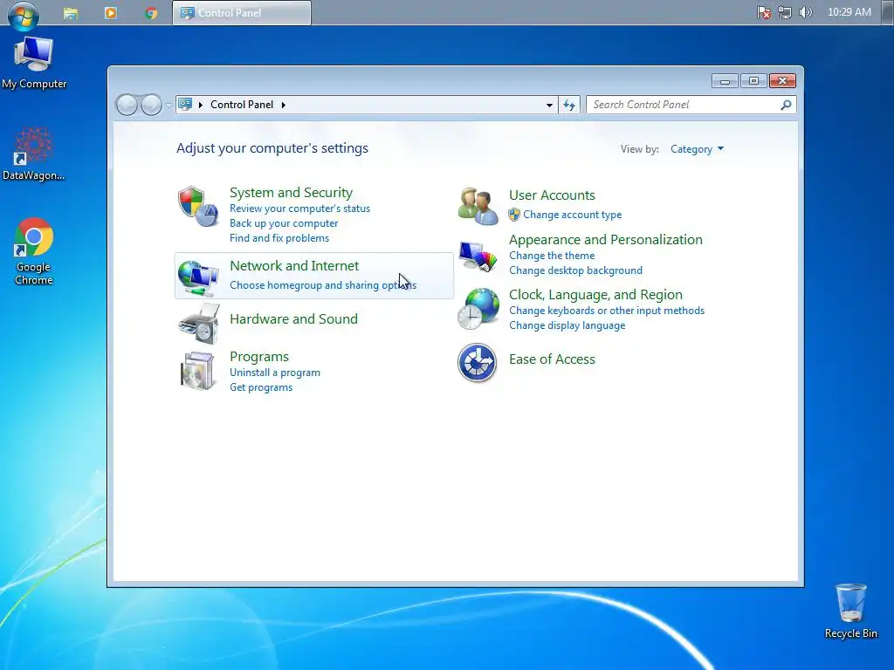Open the Chrome icon in the taskbar
The height and width of the screenshot is (670, 894).
(151, 12)
